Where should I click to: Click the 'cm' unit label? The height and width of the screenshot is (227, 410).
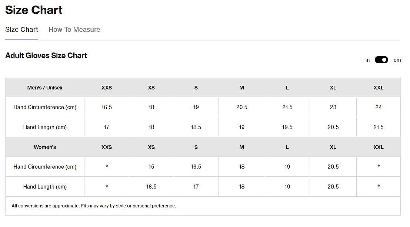pyautogui.click(x=397, y=60)
